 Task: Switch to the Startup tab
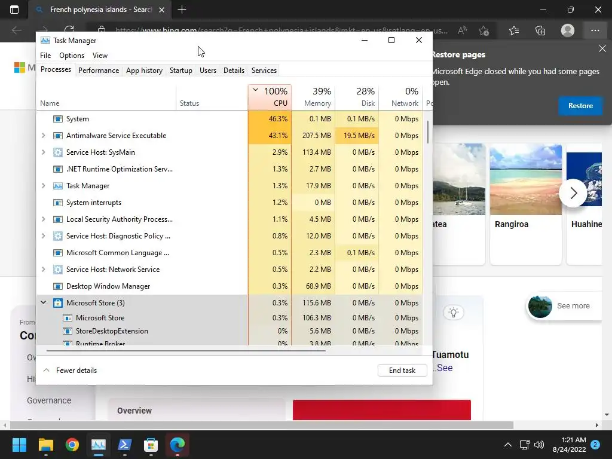pyautogui.click(x=180, y=71)
